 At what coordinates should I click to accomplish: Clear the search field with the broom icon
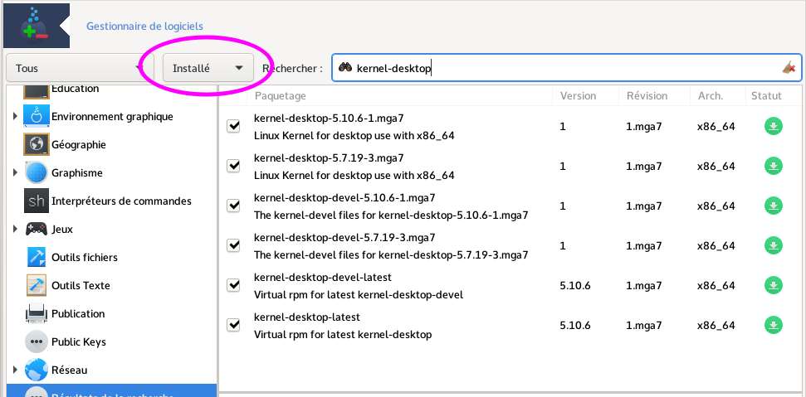click(789, 68)
